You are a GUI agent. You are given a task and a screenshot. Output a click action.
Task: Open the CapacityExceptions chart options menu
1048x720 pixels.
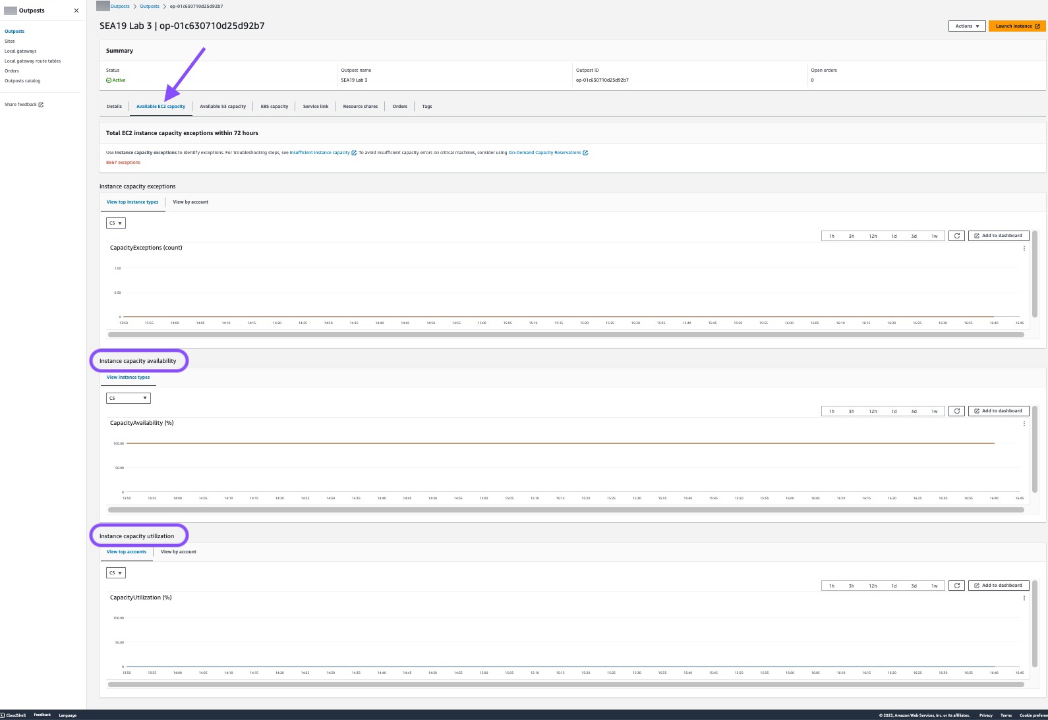1024,248
